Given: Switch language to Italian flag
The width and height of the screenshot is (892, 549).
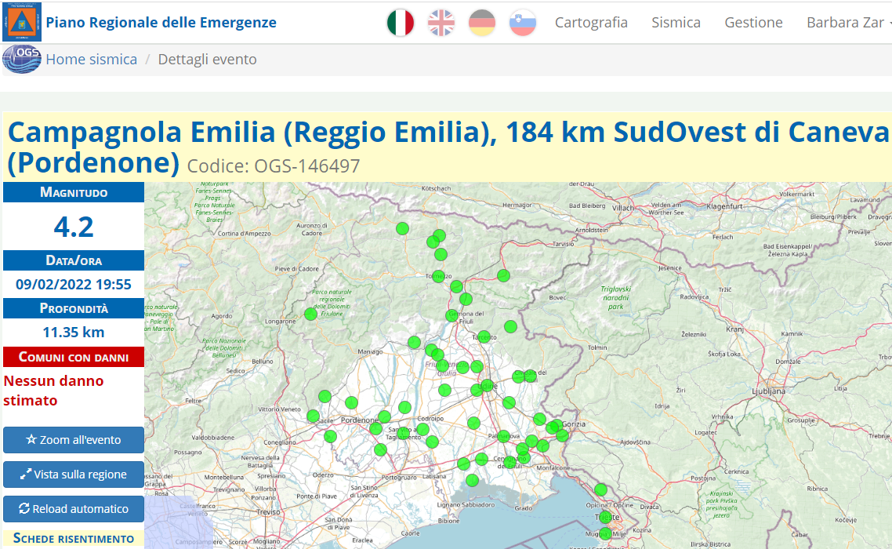Looking at the screenshot, I should tap(401, 23).
